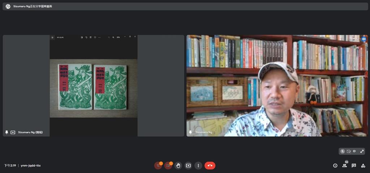Viewport: 370px width, 173px height.
Task: Click the present screen button
Action: (188, 165)
